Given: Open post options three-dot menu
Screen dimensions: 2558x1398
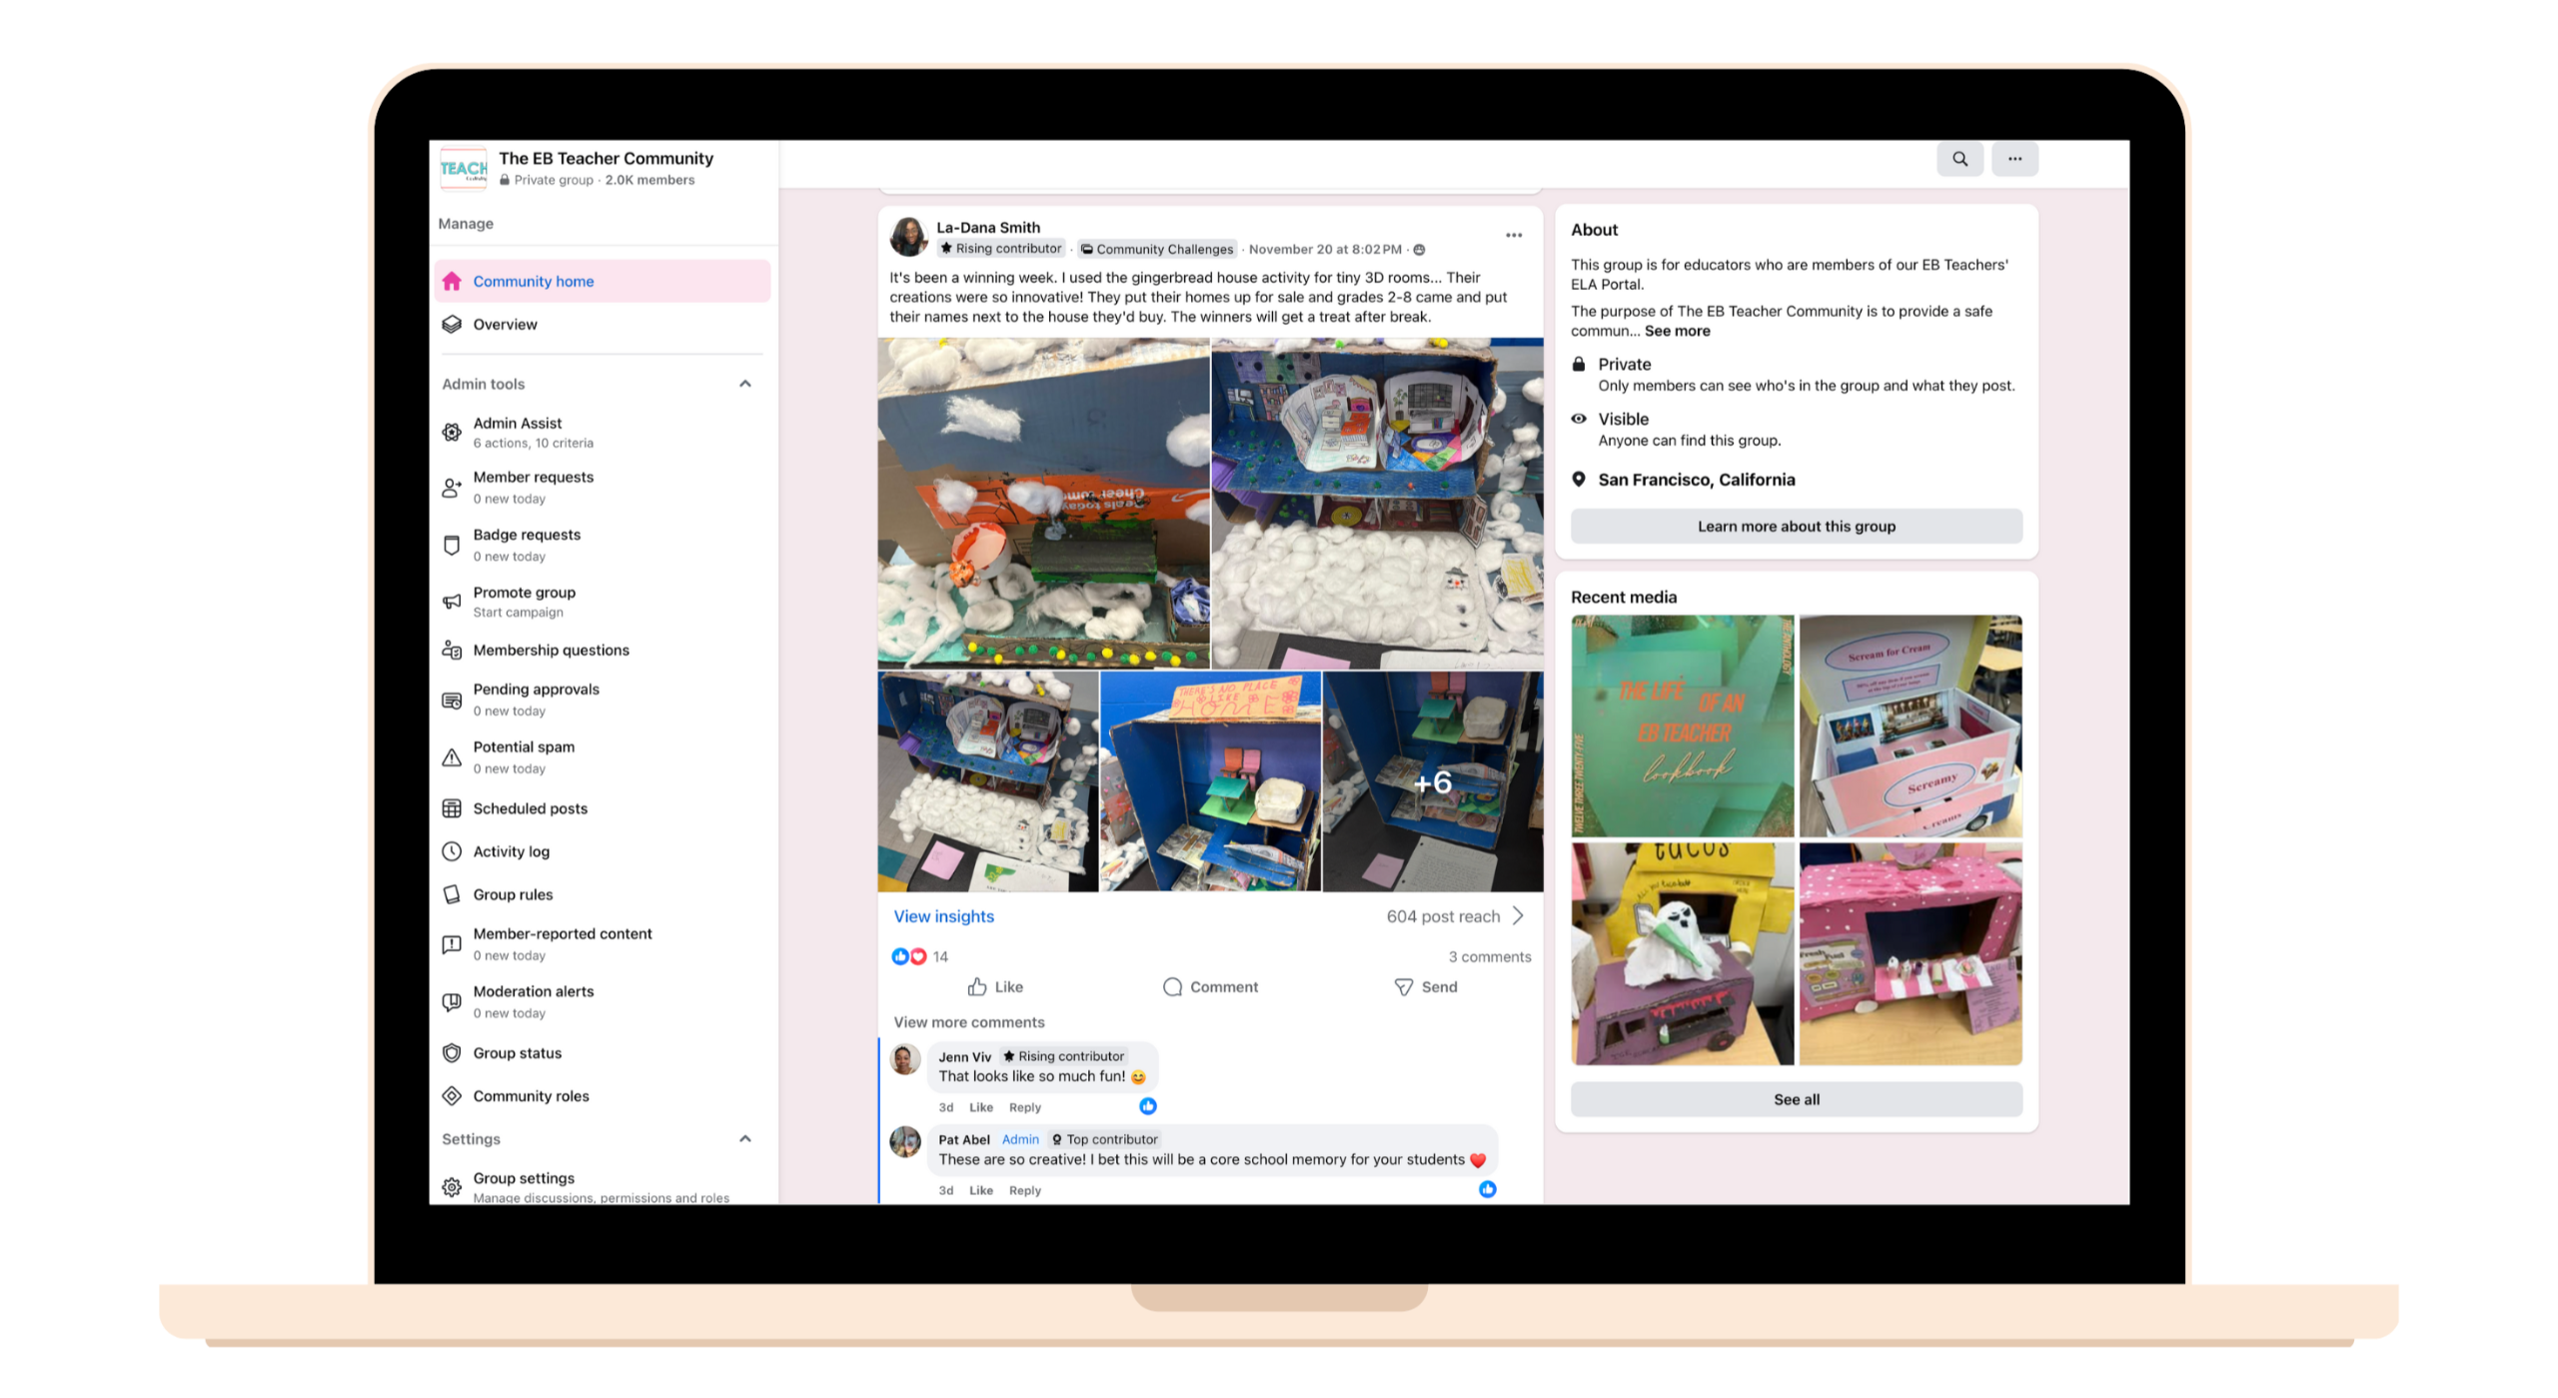Looking at the screenshot, I should (1513, 236).
